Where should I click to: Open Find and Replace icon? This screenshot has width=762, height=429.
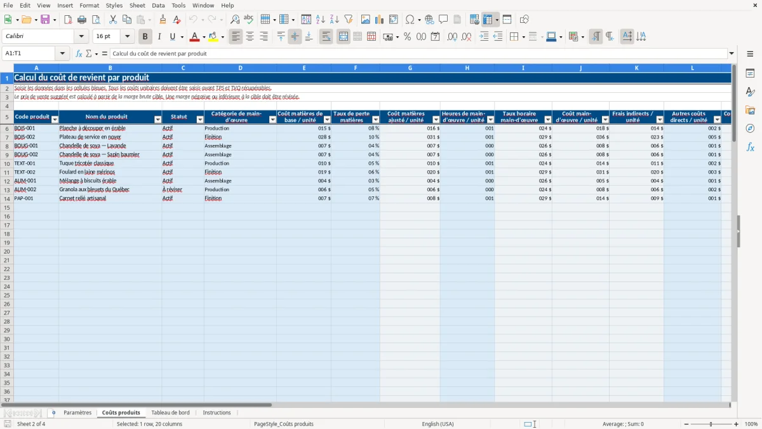point(235,20)
